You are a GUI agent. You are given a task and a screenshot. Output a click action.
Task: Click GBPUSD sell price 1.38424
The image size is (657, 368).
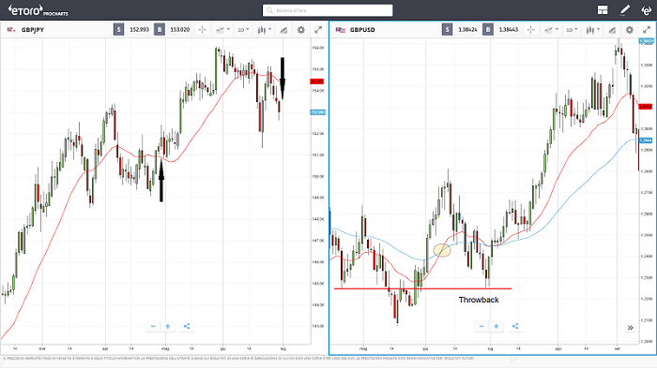pos(467,30)
